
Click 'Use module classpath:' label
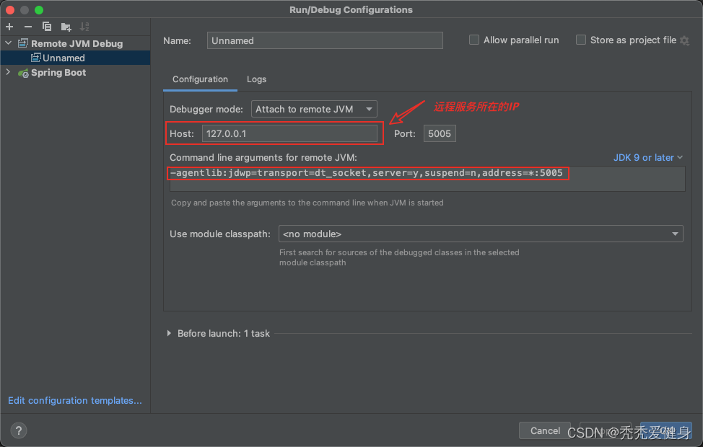pyautogui.click(x=220, y=234)
